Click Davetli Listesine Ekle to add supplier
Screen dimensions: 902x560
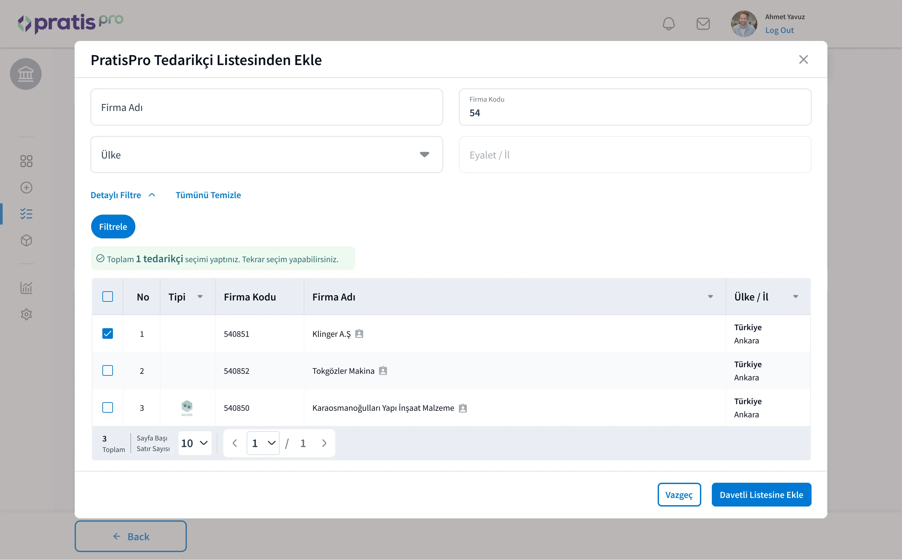[x=761, y=494]
